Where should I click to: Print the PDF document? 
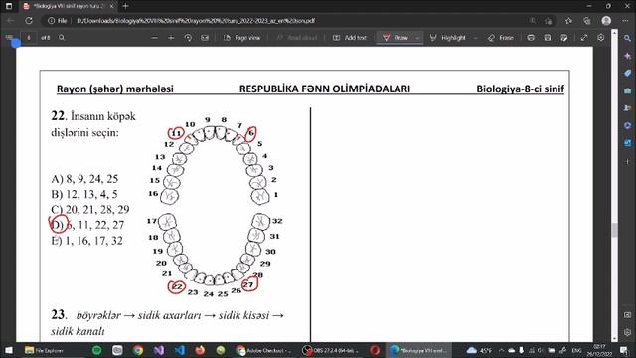pyautogui.click(x=531, y=38)
